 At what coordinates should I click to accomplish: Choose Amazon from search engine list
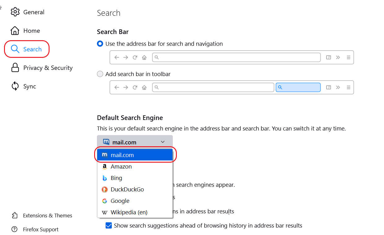coord(135,167)
